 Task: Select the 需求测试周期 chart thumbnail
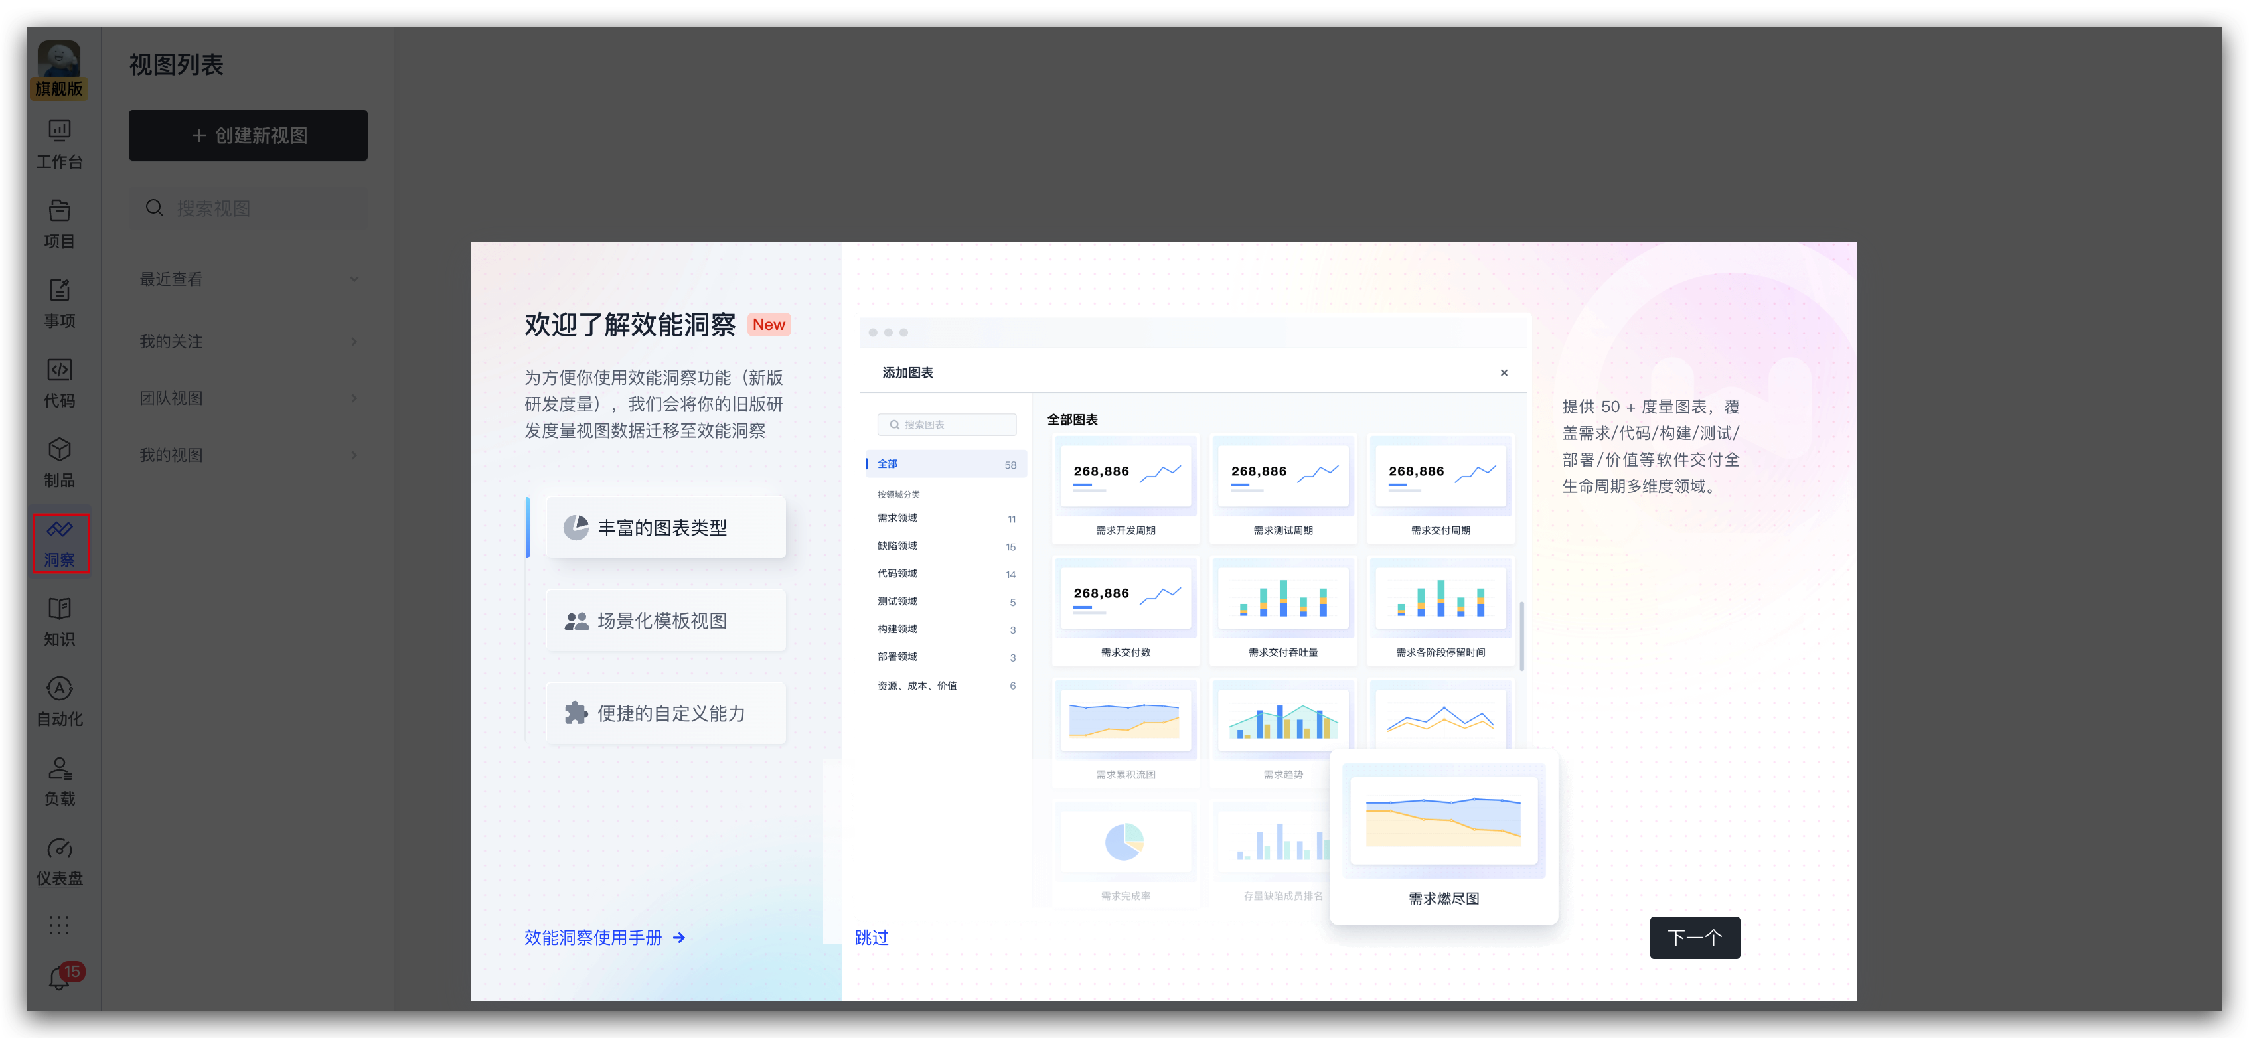1283,489
